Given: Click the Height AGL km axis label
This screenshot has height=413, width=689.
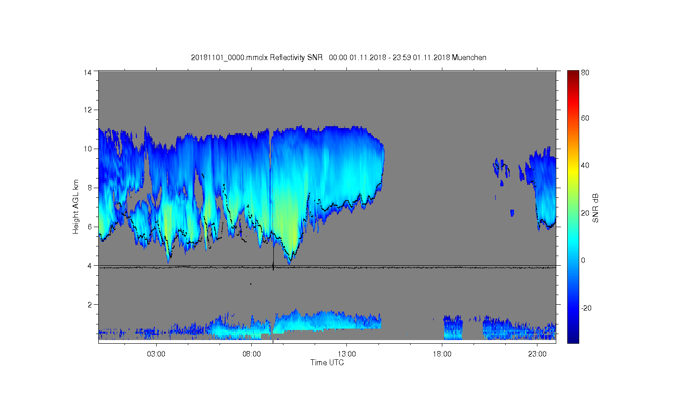Looking at the screenshot, I should pos(76,206).
